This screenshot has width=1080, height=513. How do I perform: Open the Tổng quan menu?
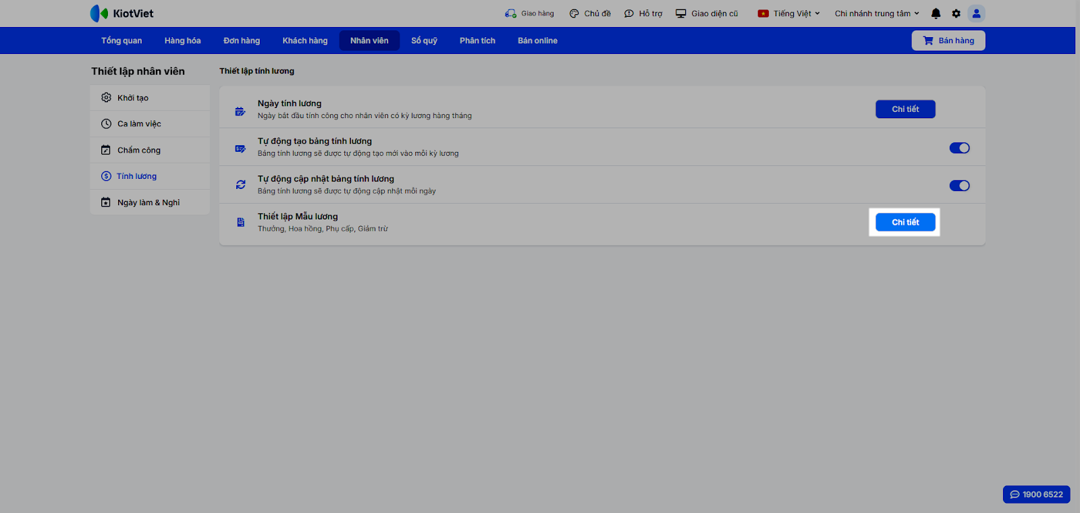coord(122,40)
